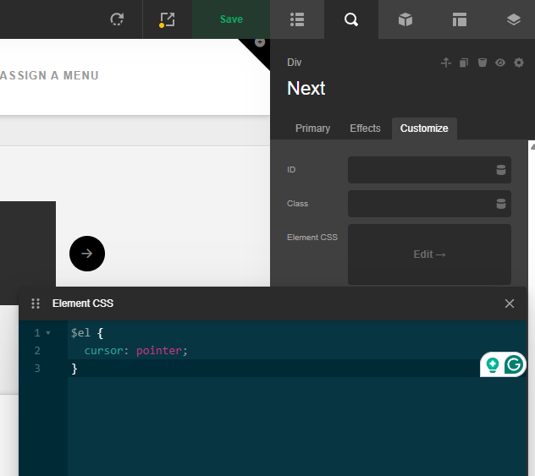535x476 pixels.
Task: Open preview in external window icon
Action: (x=167, y=19)
